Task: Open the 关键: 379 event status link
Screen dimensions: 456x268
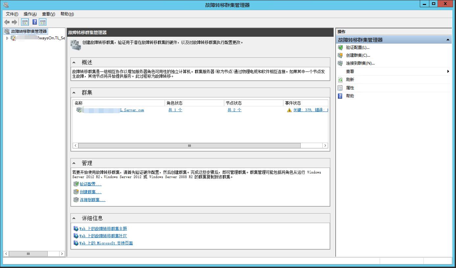Action: coord(311,110)
